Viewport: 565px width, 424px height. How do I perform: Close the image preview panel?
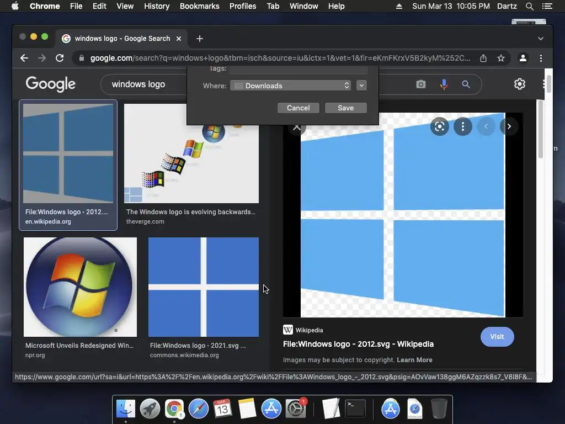296,128
